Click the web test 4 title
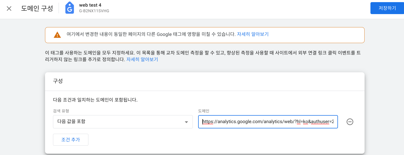Image resolution: width=404 pixels, height=155 pixels. (x=90, y=5)
